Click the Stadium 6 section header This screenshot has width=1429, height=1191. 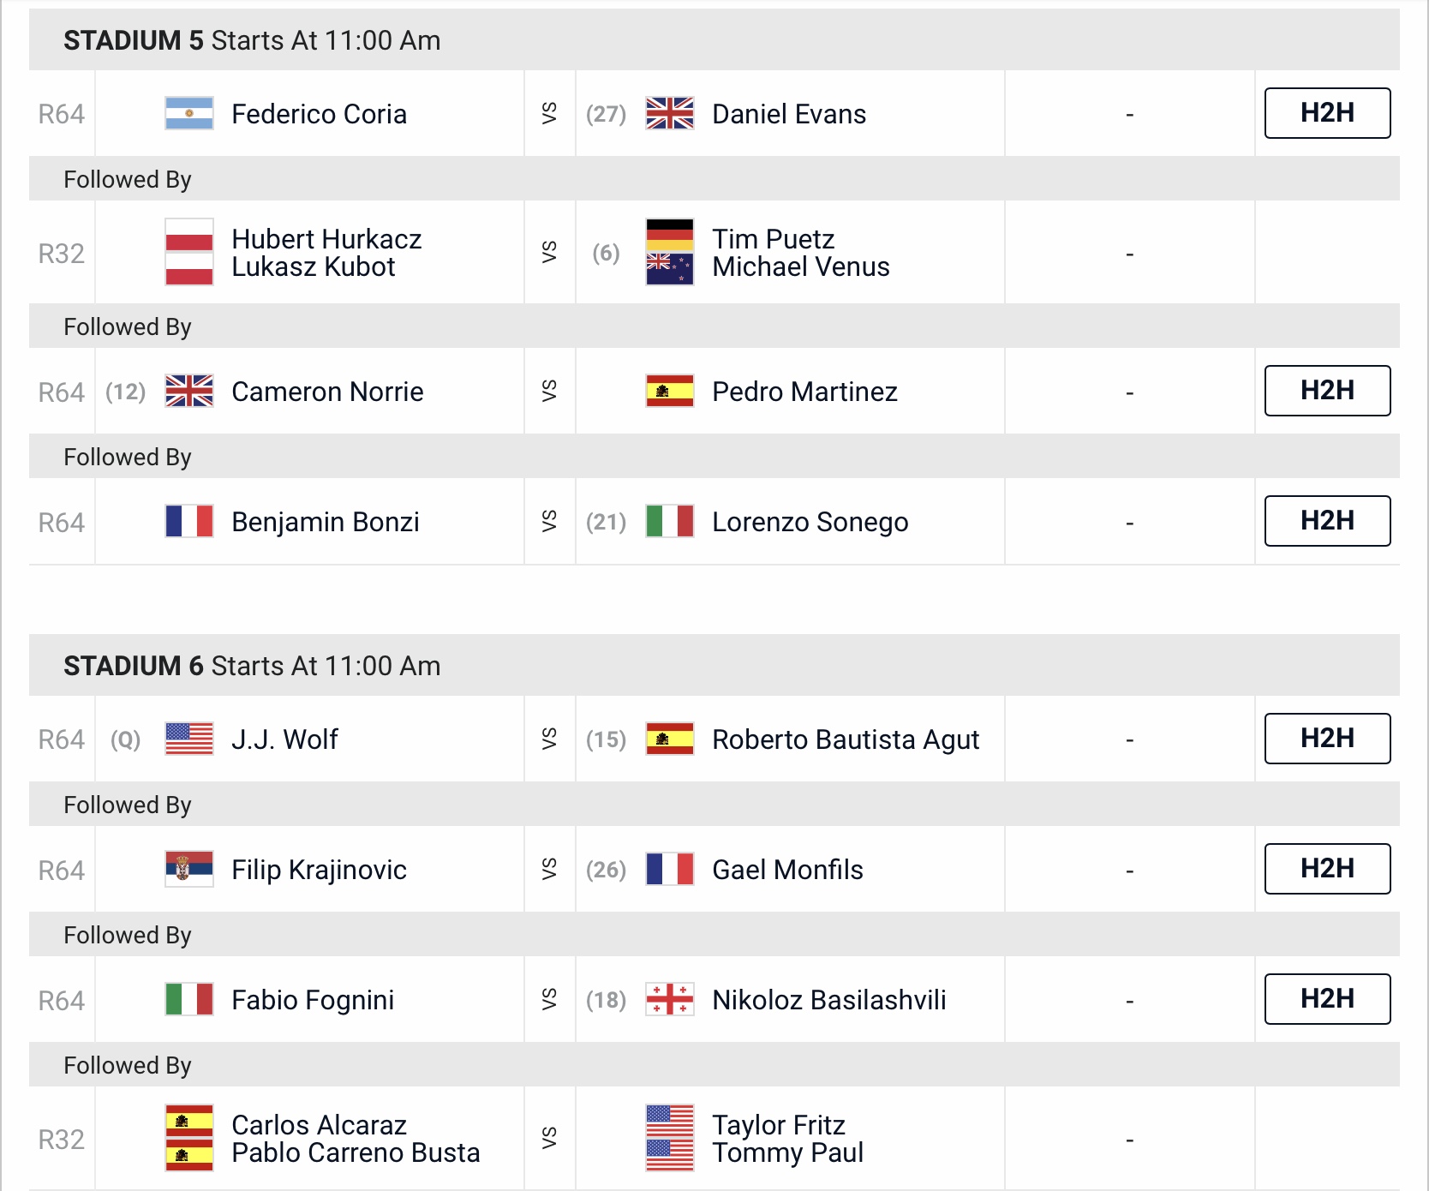(714, 665)
